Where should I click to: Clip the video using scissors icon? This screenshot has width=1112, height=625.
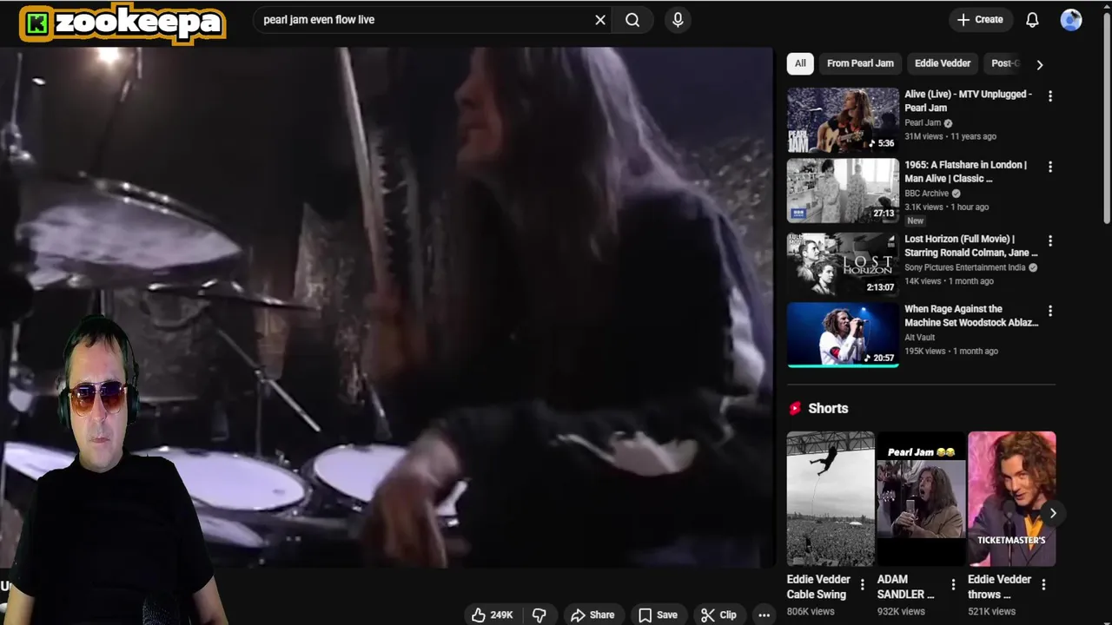719,615
